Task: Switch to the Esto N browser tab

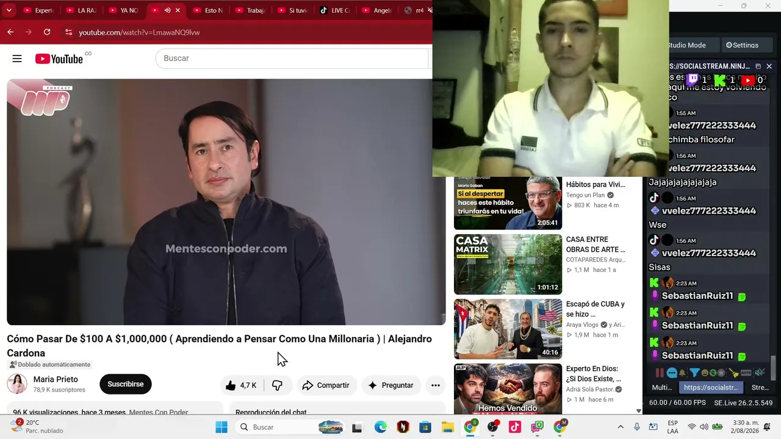Action: 207,10
